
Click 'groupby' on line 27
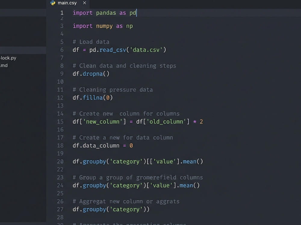(94, 209)
